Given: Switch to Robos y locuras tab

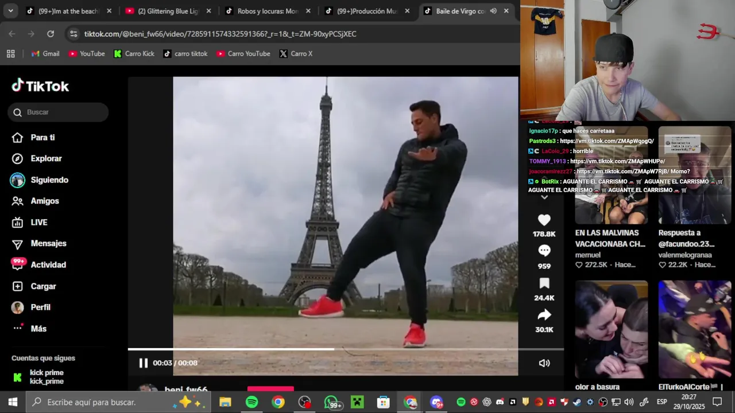Looking at the screenshot, I should coord(268,11).
